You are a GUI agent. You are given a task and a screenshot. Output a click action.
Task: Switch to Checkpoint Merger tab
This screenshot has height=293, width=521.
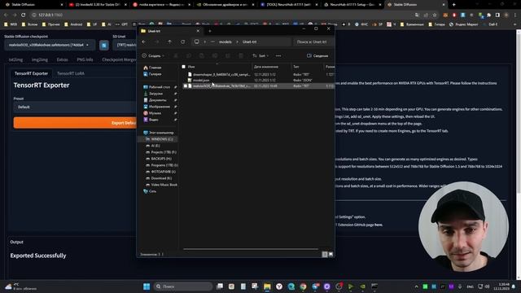tap(119, 59)
